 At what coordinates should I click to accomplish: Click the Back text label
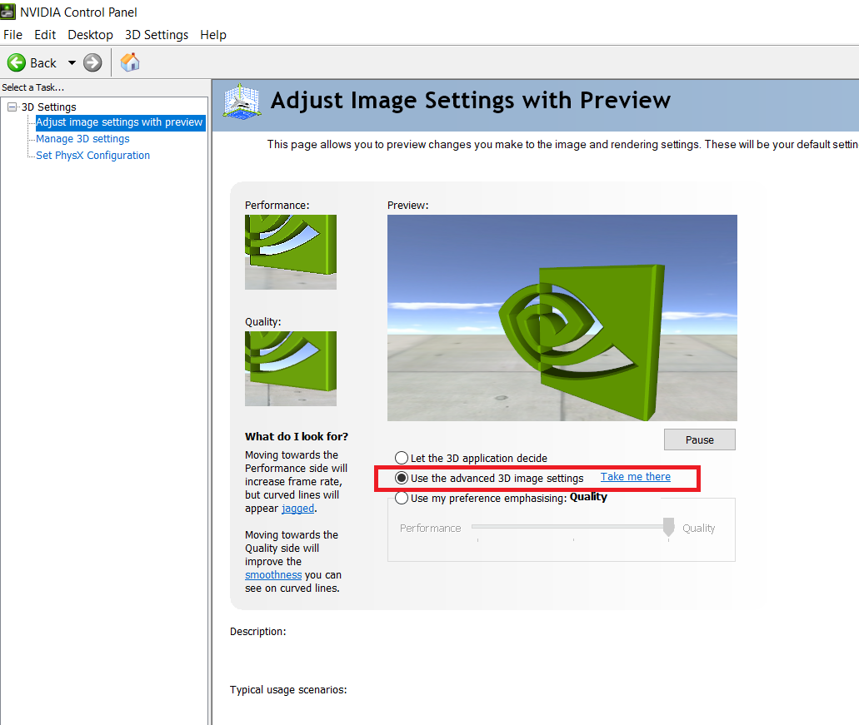pos(43,63)
